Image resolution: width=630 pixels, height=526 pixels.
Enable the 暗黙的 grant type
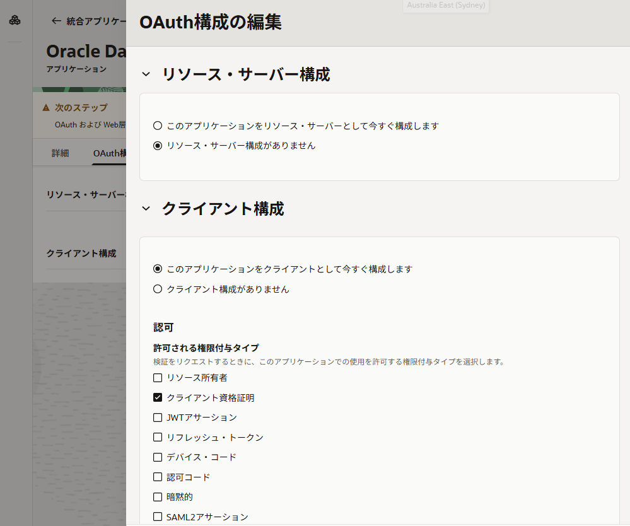(157, 496)
